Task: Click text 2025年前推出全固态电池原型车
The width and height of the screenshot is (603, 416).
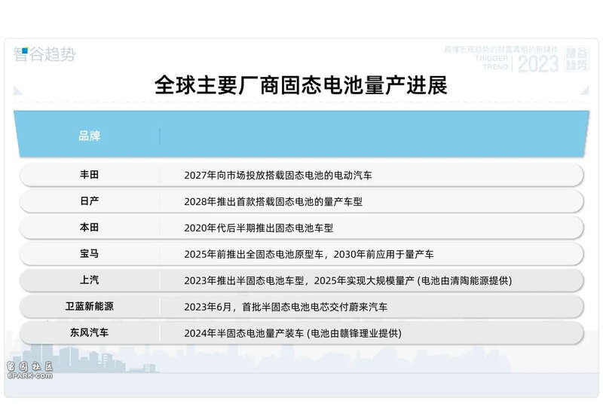Action: (254, 254)
